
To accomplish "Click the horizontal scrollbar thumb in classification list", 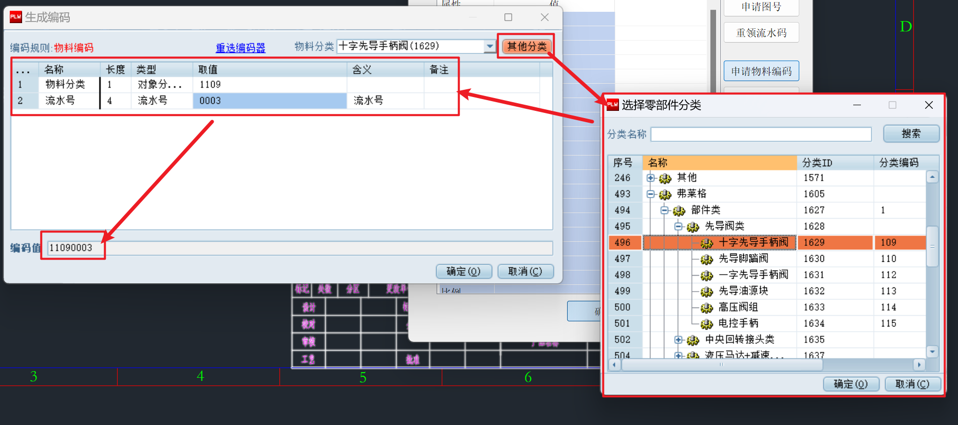I will 722,365.
